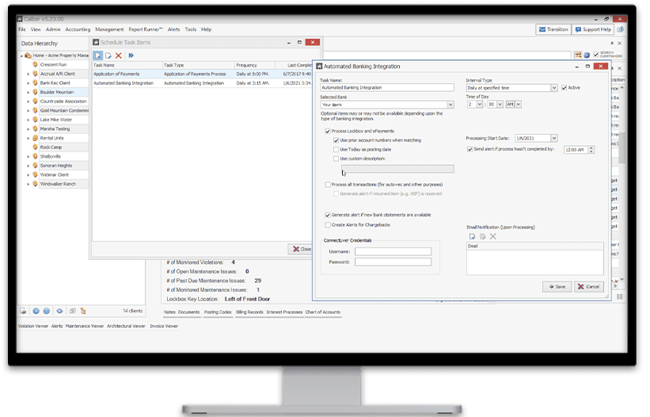Enable Use Today as posting date
Image resolution: width=650 pixels, height=417 pixels.
click(336, 149)
